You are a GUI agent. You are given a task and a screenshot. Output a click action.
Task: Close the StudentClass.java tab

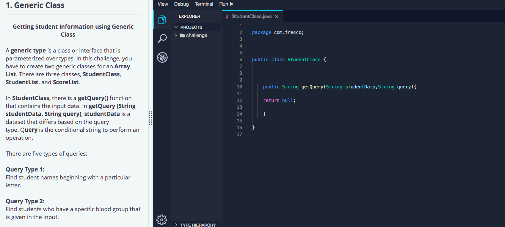(x=276, y=17)
